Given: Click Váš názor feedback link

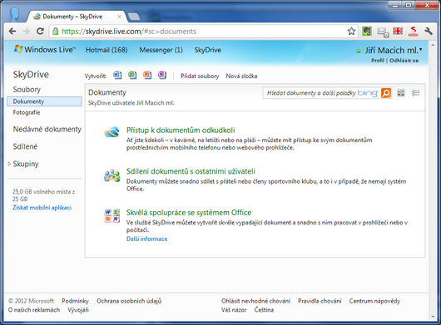Looking at the screenshot, I should [234, 310].
